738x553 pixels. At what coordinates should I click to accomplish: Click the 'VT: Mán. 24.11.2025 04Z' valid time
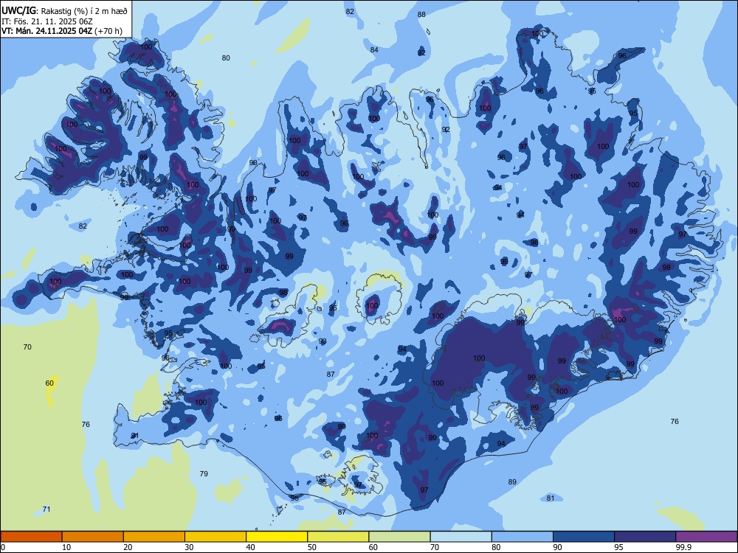point(47,31)
